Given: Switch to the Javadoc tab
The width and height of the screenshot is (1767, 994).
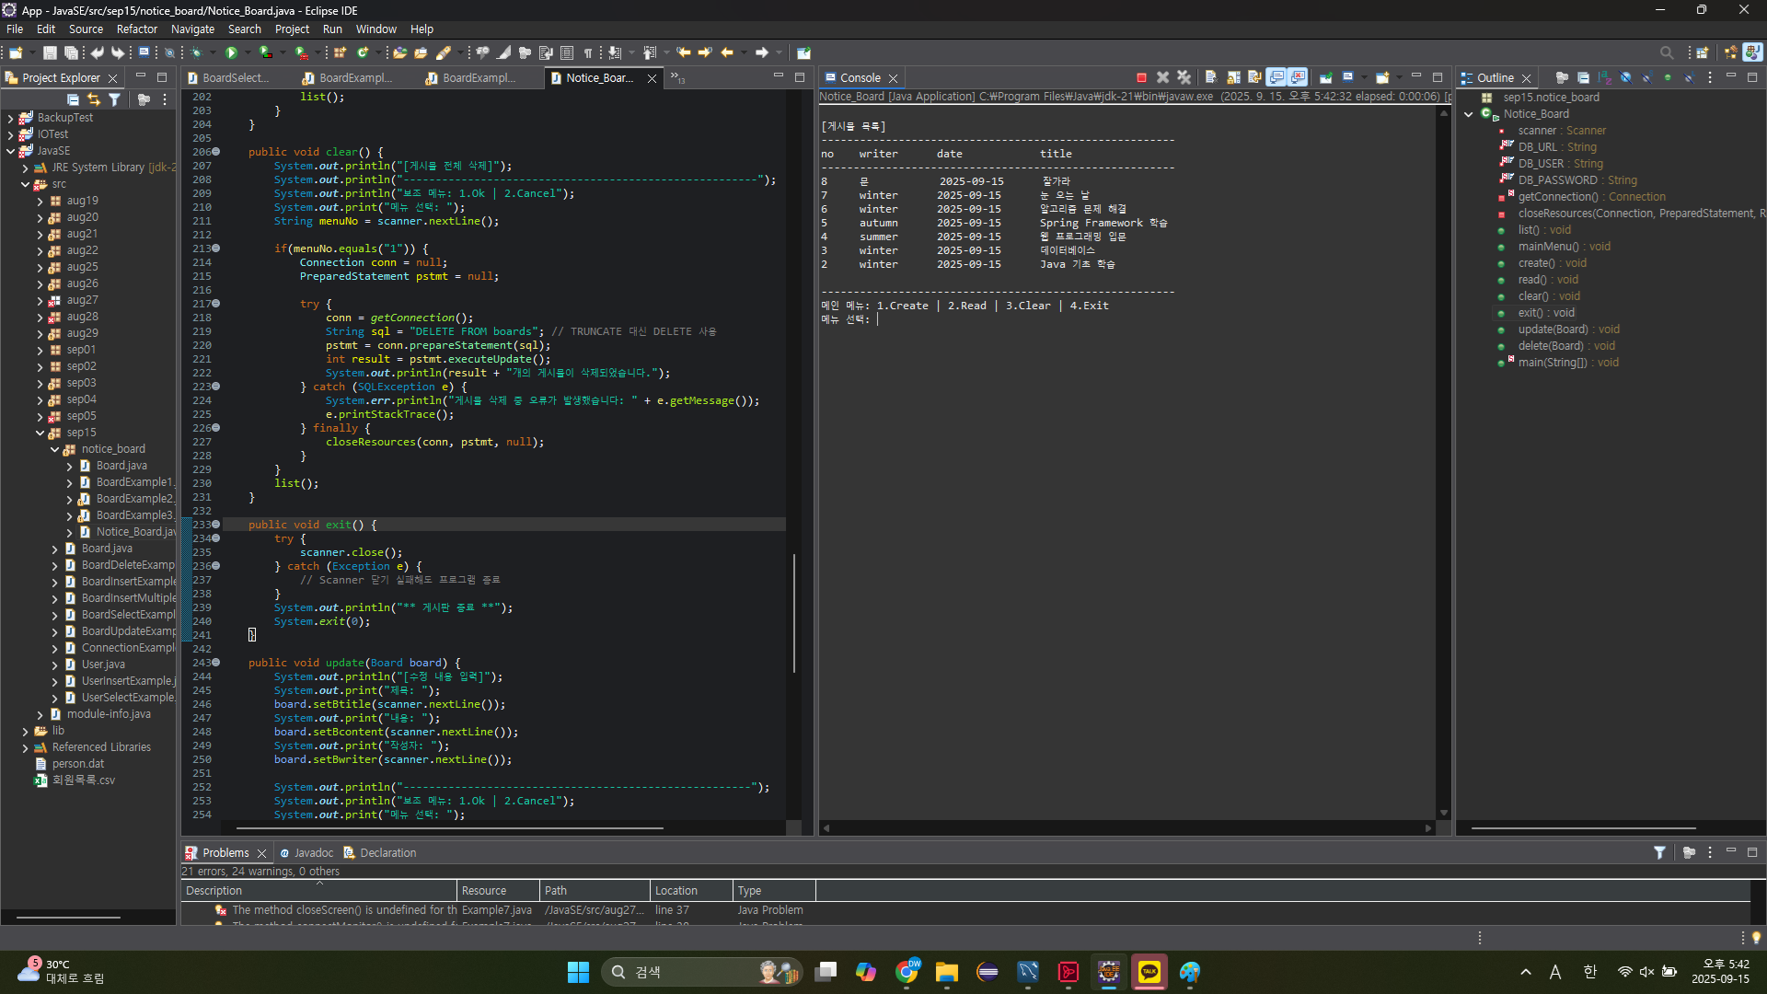Looking at the screenshot, I should click(x=313, y=853).
